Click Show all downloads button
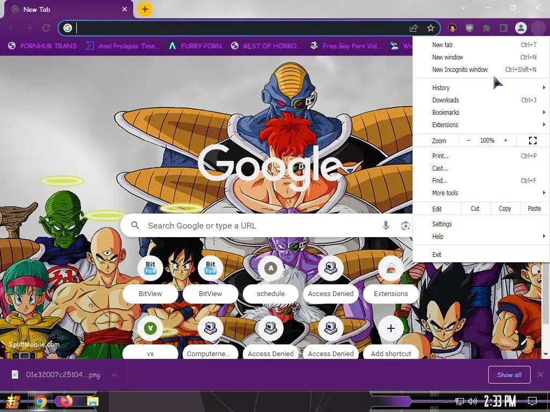The image size is (550, 412). click(509, 375)
